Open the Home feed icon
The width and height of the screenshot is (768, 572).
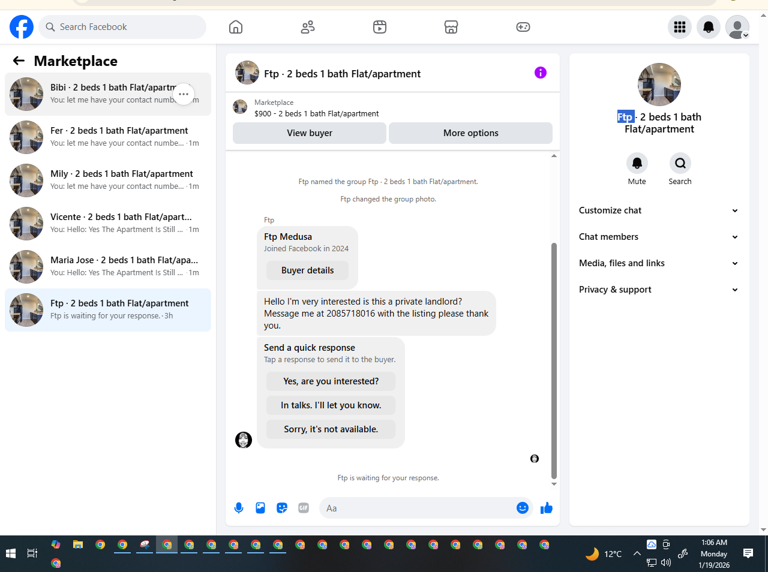click(x=236, y=27)
